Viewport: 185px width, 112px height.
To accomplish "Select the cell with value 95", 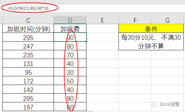I will [28, 72].
